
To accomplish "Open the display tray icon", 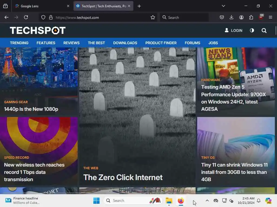I will click(224, 201).
